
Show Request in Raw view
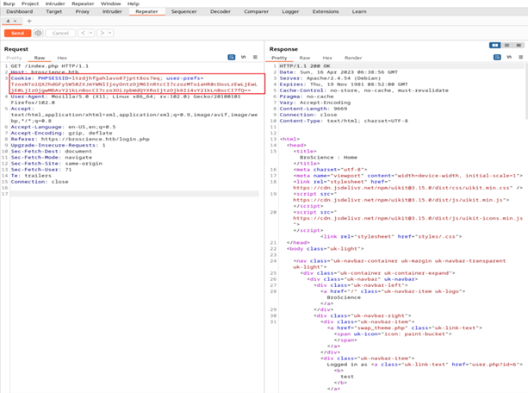click(40, 58)
